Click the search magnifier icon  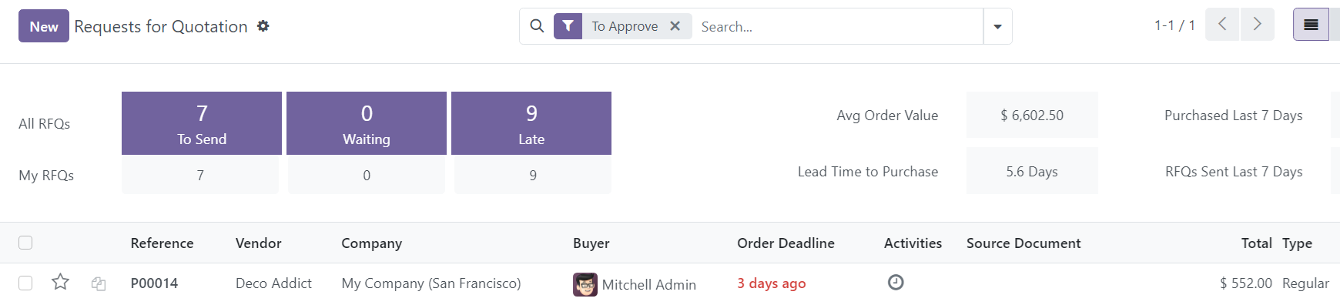[537, 26]
